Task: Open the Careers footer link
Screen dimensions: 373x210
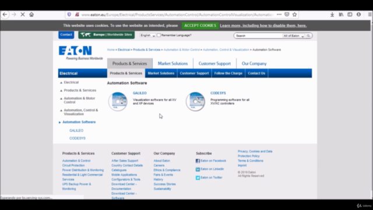Action: click(159, 165)
